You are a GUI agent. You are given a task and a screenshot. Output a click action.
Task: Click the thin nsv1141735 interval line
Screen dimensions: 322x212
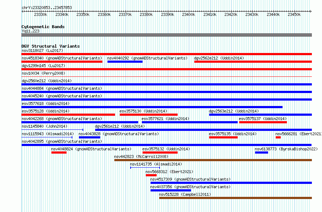click(145, 168)
